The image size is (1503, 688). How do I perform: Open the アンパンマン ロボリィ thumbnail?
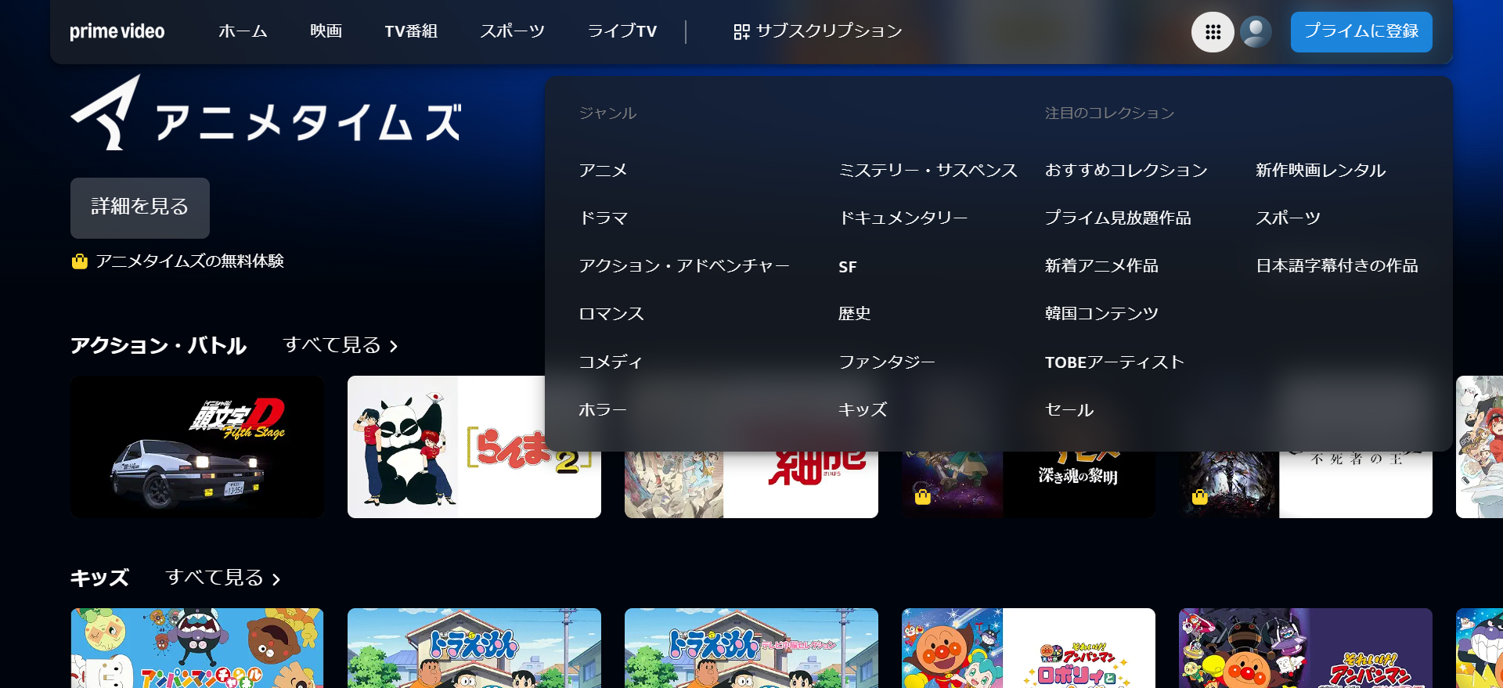tap(1029, 648)
